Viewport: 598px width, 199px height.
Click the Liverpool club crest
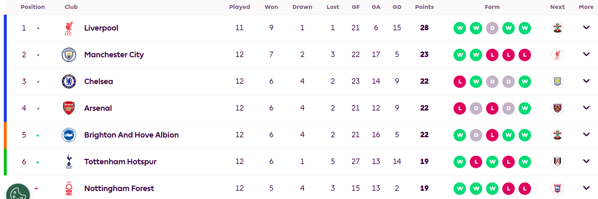69,28
